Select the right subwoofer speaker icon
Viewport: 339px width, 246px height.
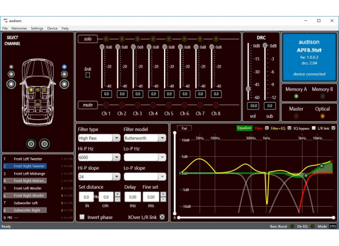[x=44, y=144]
